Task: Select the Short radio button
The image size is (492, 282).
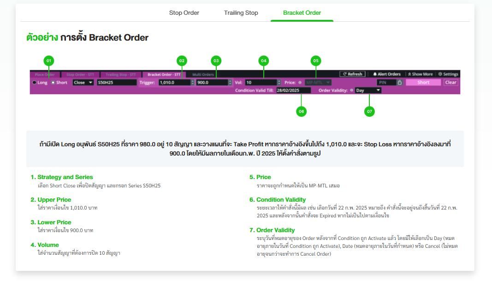Action: pyautogui.click(x=53, y=83)
